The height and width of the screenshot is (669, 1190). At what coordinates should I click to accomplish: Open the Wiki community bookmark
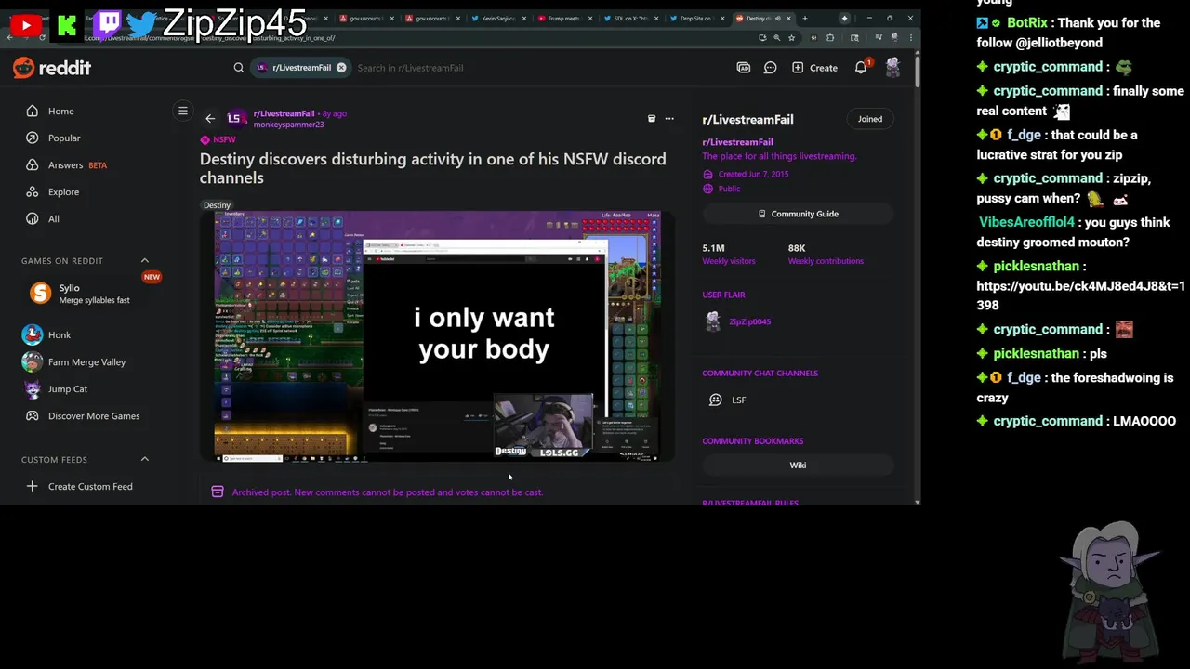[798, 466]
